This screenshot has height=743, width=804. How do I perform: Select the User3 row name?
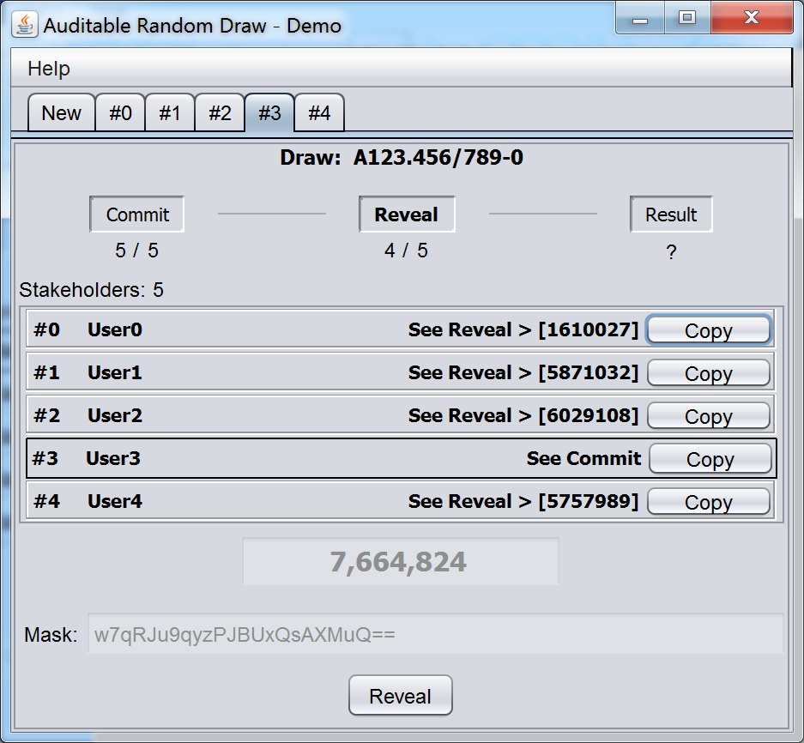pos(112,458)
